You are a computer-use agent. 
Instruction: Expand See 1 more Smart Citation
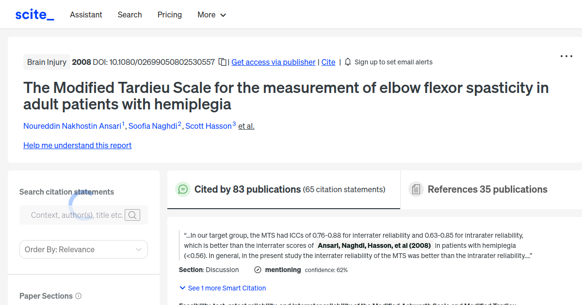click(223, 288)
